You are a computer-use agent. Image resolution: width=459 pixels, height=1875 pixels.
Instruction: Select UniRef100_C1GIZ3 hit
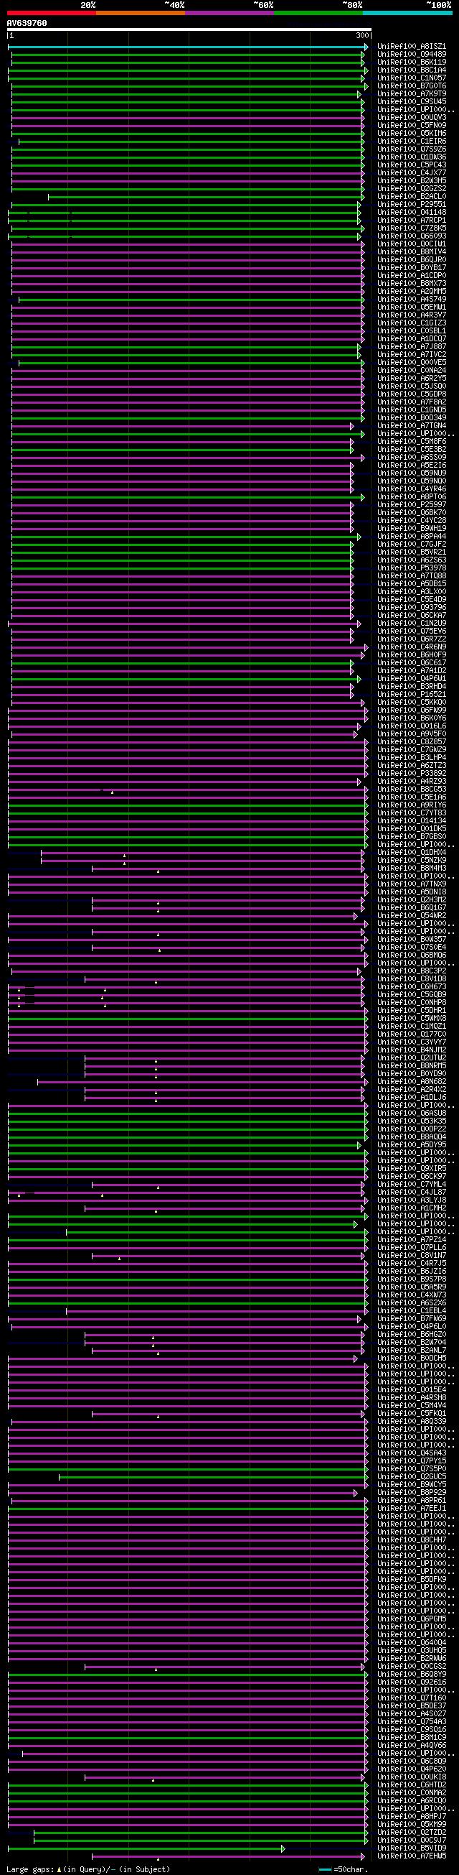(412, 323)
